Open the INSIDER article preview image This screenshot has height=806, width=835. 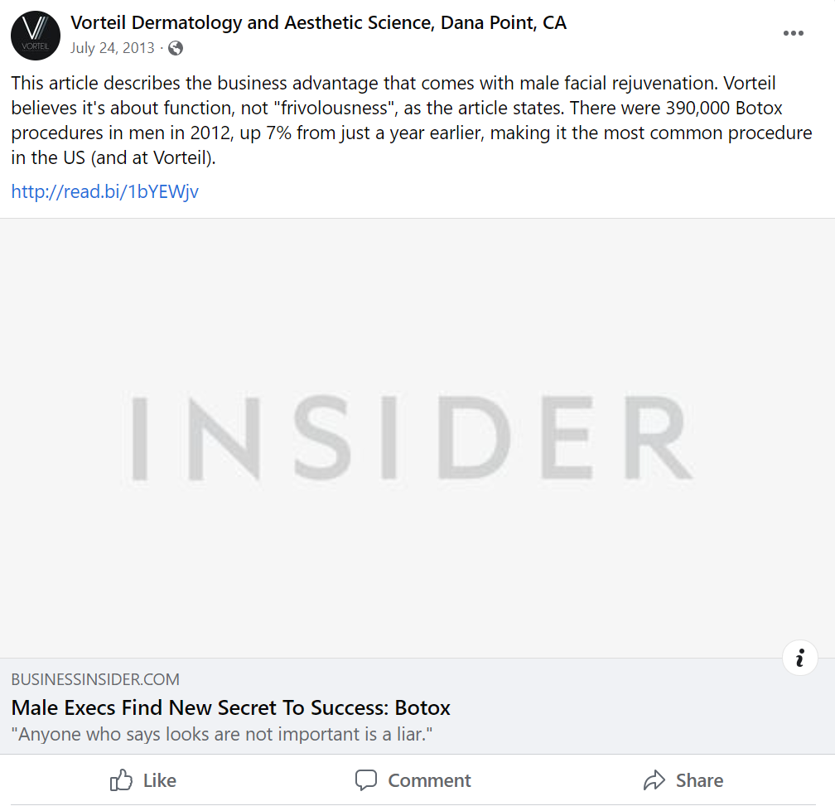coord(417,437)
